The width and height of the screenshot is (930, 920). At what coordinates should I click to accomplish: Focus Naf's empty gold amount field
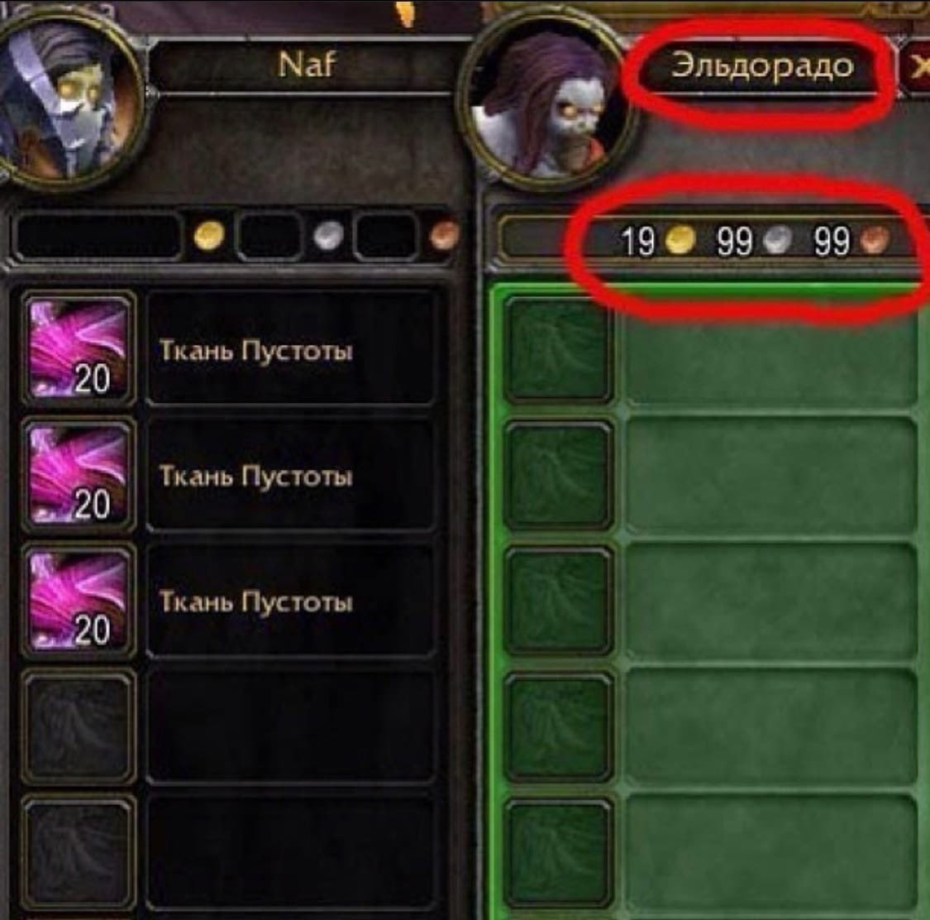98,236
